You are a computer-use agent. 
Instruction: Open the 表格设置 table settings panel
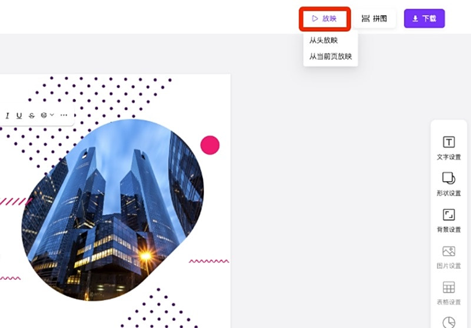click(449, 293)
